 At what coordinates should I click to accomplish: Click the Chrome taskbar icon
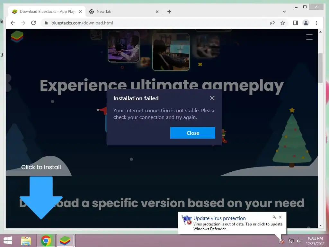tap(46, 241)
